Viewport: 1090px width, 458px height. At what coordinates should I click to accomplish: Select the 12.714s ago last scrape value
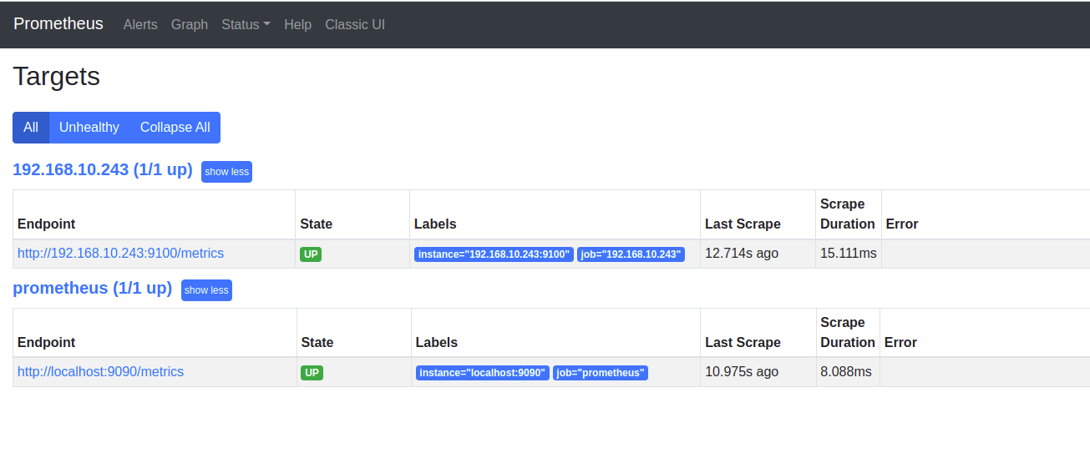pyautogui.click(x=742, y=253)
